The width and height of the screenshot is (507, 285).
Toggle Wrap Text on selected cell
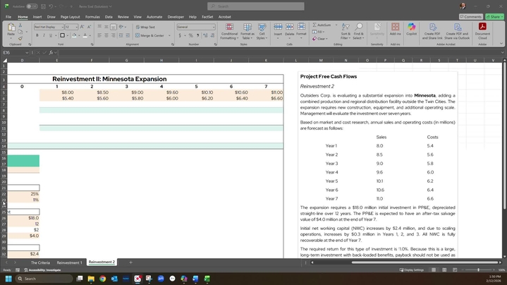[146, 27]
